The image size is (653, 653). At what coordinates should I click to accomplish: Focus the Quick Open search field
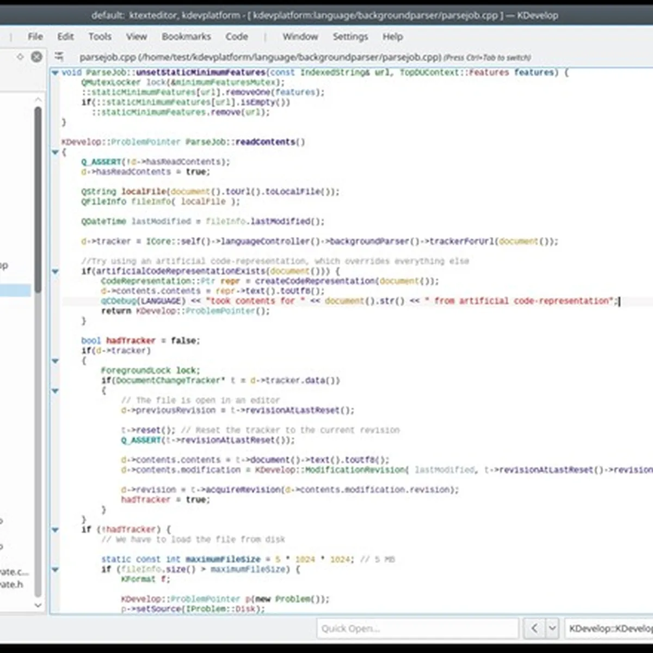click(x=417, y=629)
